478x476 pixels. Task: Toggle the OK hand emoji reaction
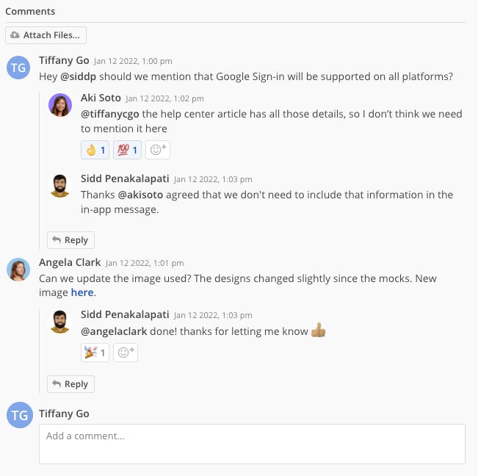(x=95, y=150)
